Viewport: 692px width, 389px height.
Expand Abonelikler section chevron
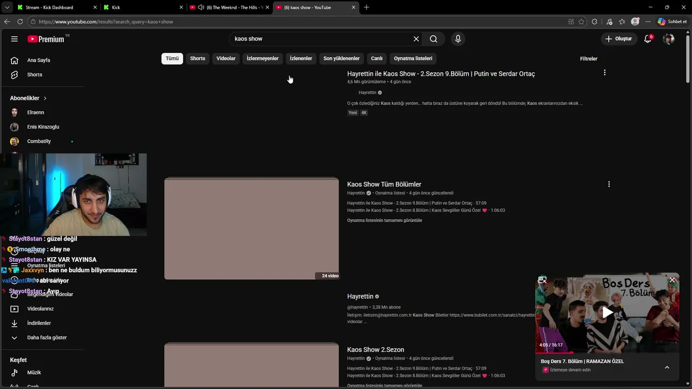tap(45, 98)
